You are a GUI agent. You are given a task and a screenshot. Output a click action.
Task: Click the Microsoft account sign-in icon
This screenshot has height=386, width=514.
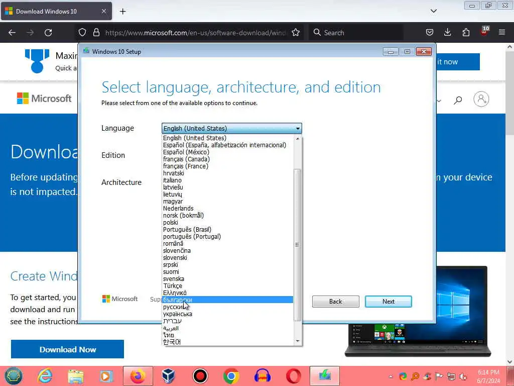click(481, 99)
